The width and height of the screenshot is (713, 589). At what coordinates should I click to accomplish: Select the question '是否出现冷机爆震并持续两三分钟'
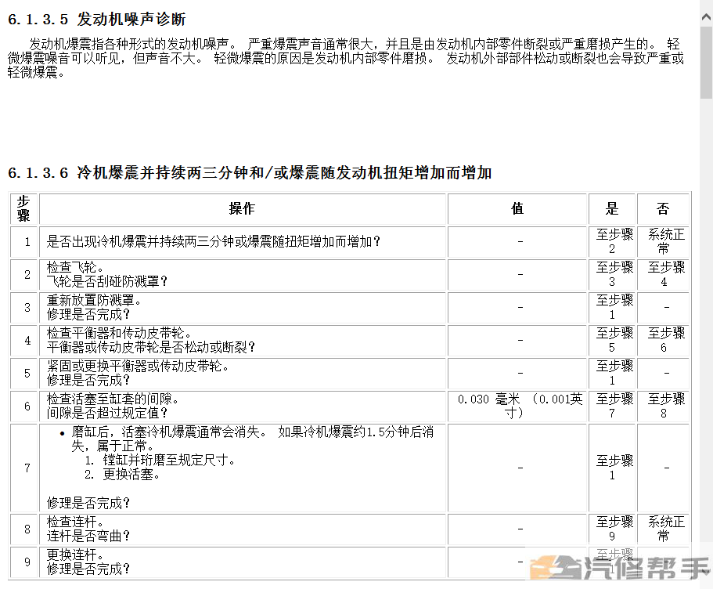coord(213,242)
